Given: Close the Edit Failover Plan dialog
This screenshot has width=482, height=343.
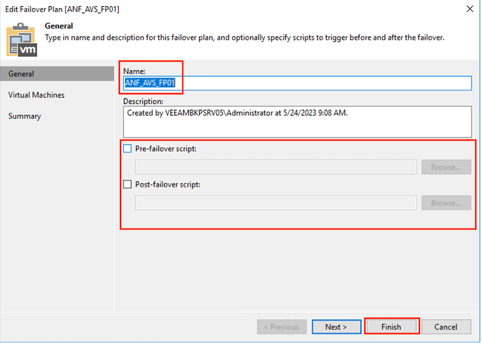Looking at the screenshot, I should pos(470,9).
